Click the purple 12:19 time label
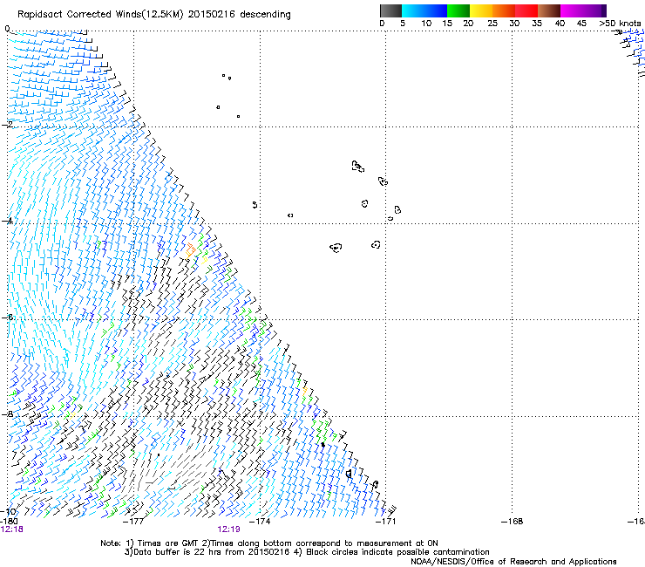The height and width of the screenshot is (567, 645). tap(228, 529)
